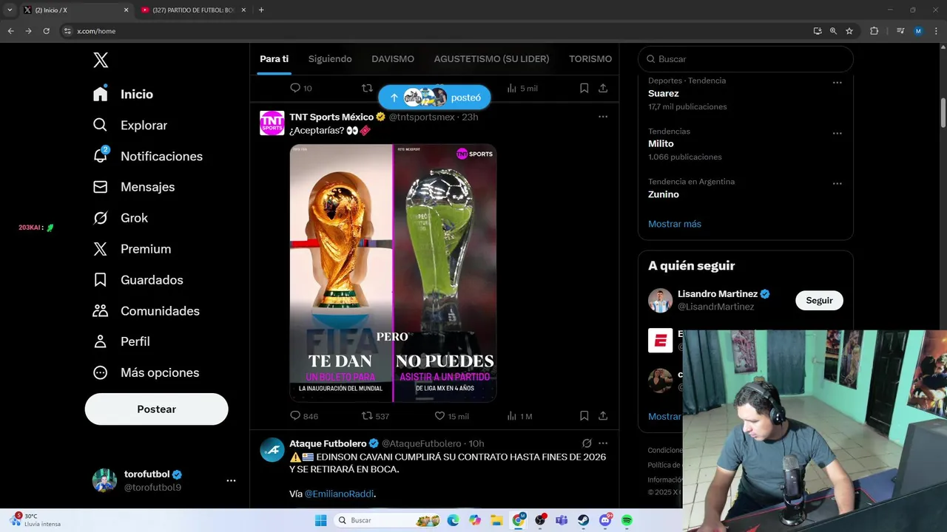947x532 pixels.
Task: Share the top partially visible post
Action: click(x=603, y=88)
